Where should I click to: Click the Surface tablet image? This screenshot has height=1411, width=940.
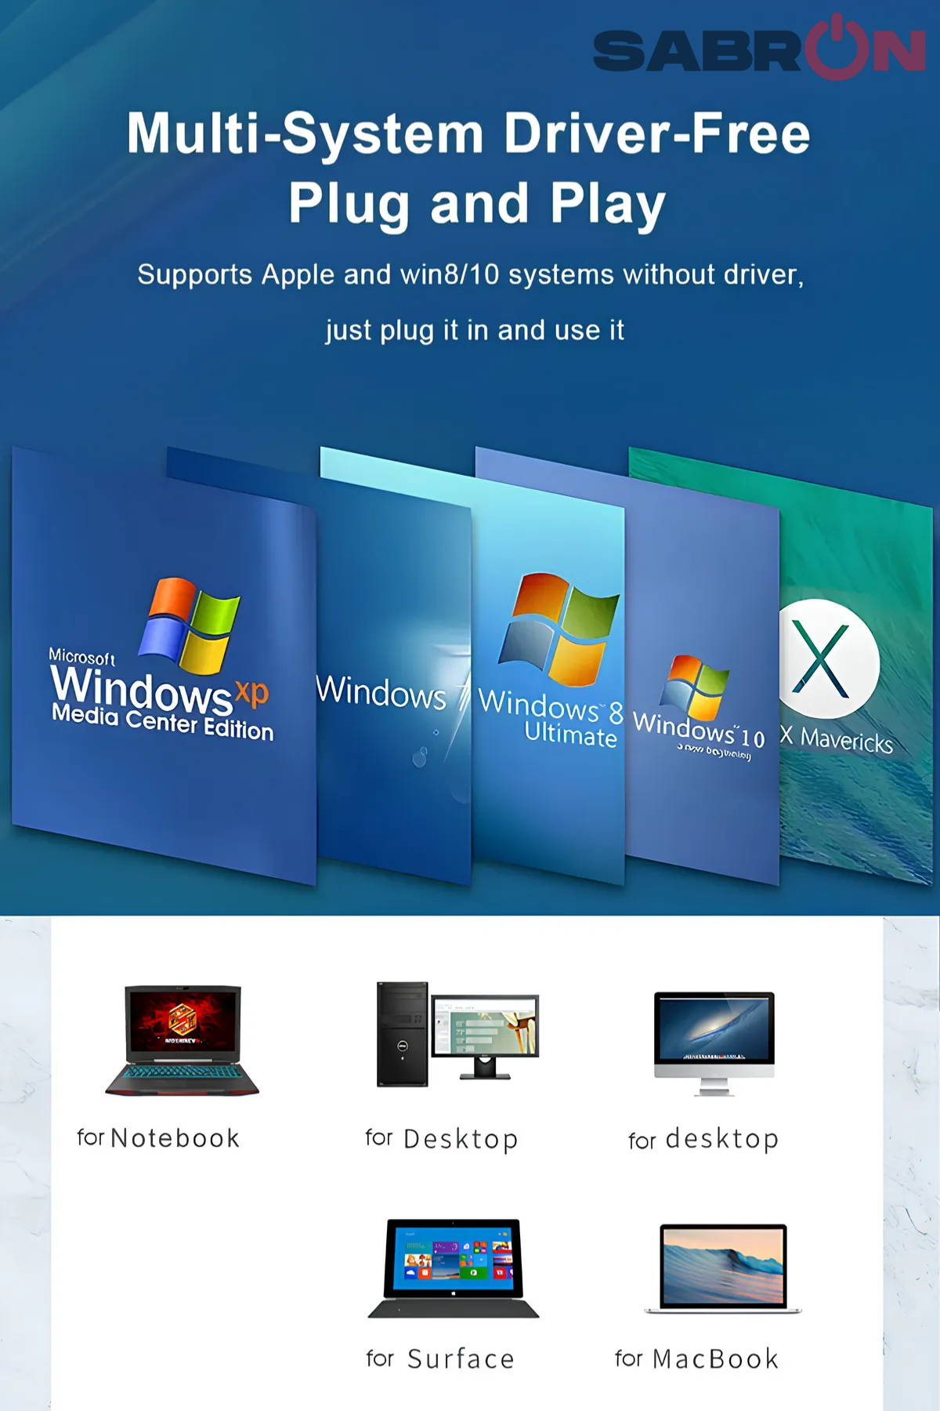(454, 1268)
